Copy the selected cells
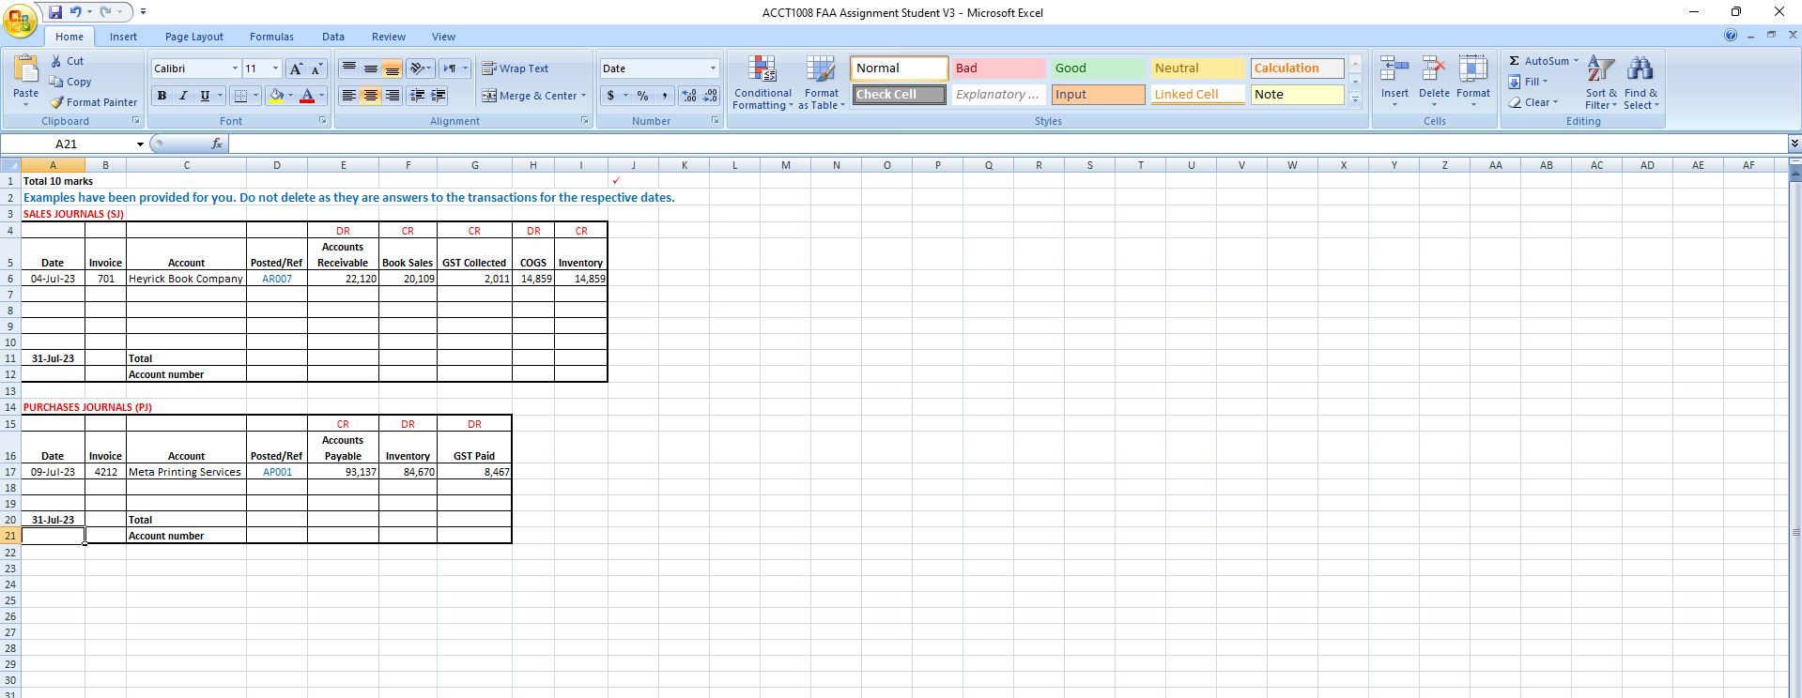 point(70,82)
